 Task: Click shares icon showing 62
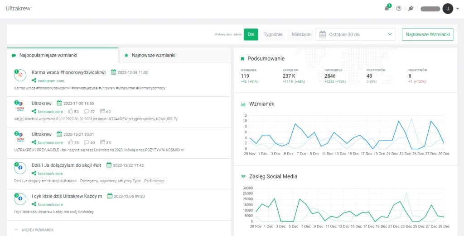(102, 111)
